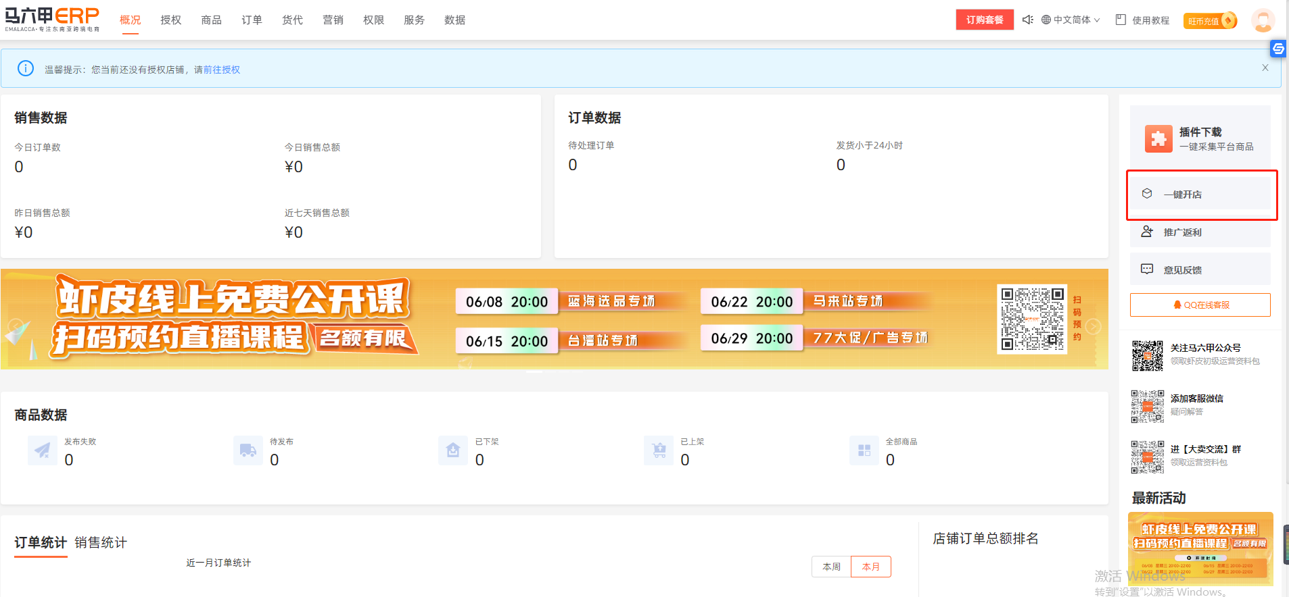Switch to the 订单统计 tab
Screen dimensions: 1289x597
41,542
